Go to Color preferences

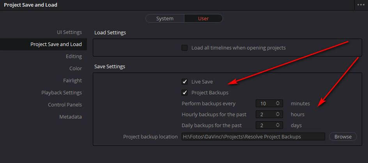point(76,68)
